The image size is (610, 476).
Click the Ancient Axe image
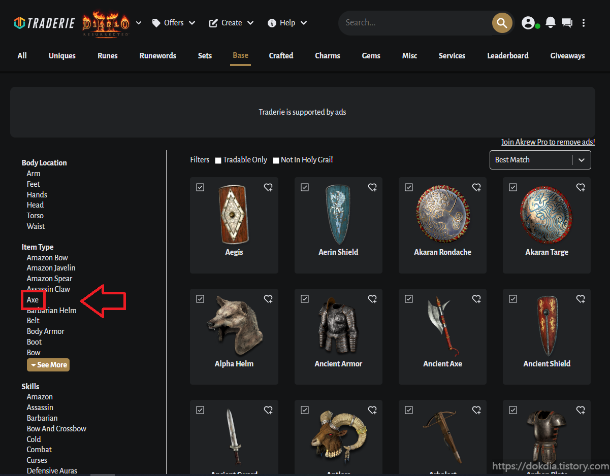point(442,326)
